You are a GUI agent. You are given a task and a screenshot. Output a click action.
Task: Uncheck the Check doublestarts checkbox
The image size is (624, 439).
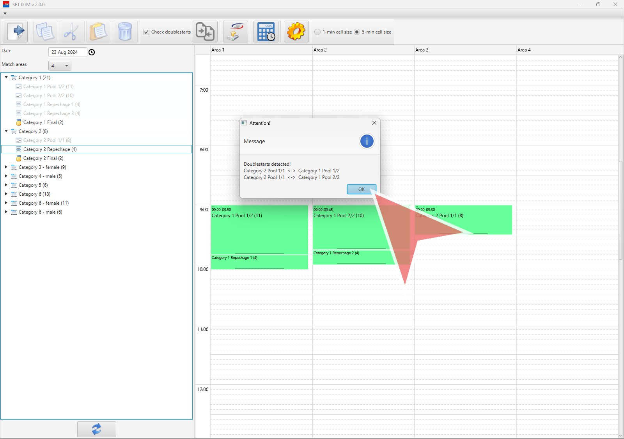[x=146, y=32]
